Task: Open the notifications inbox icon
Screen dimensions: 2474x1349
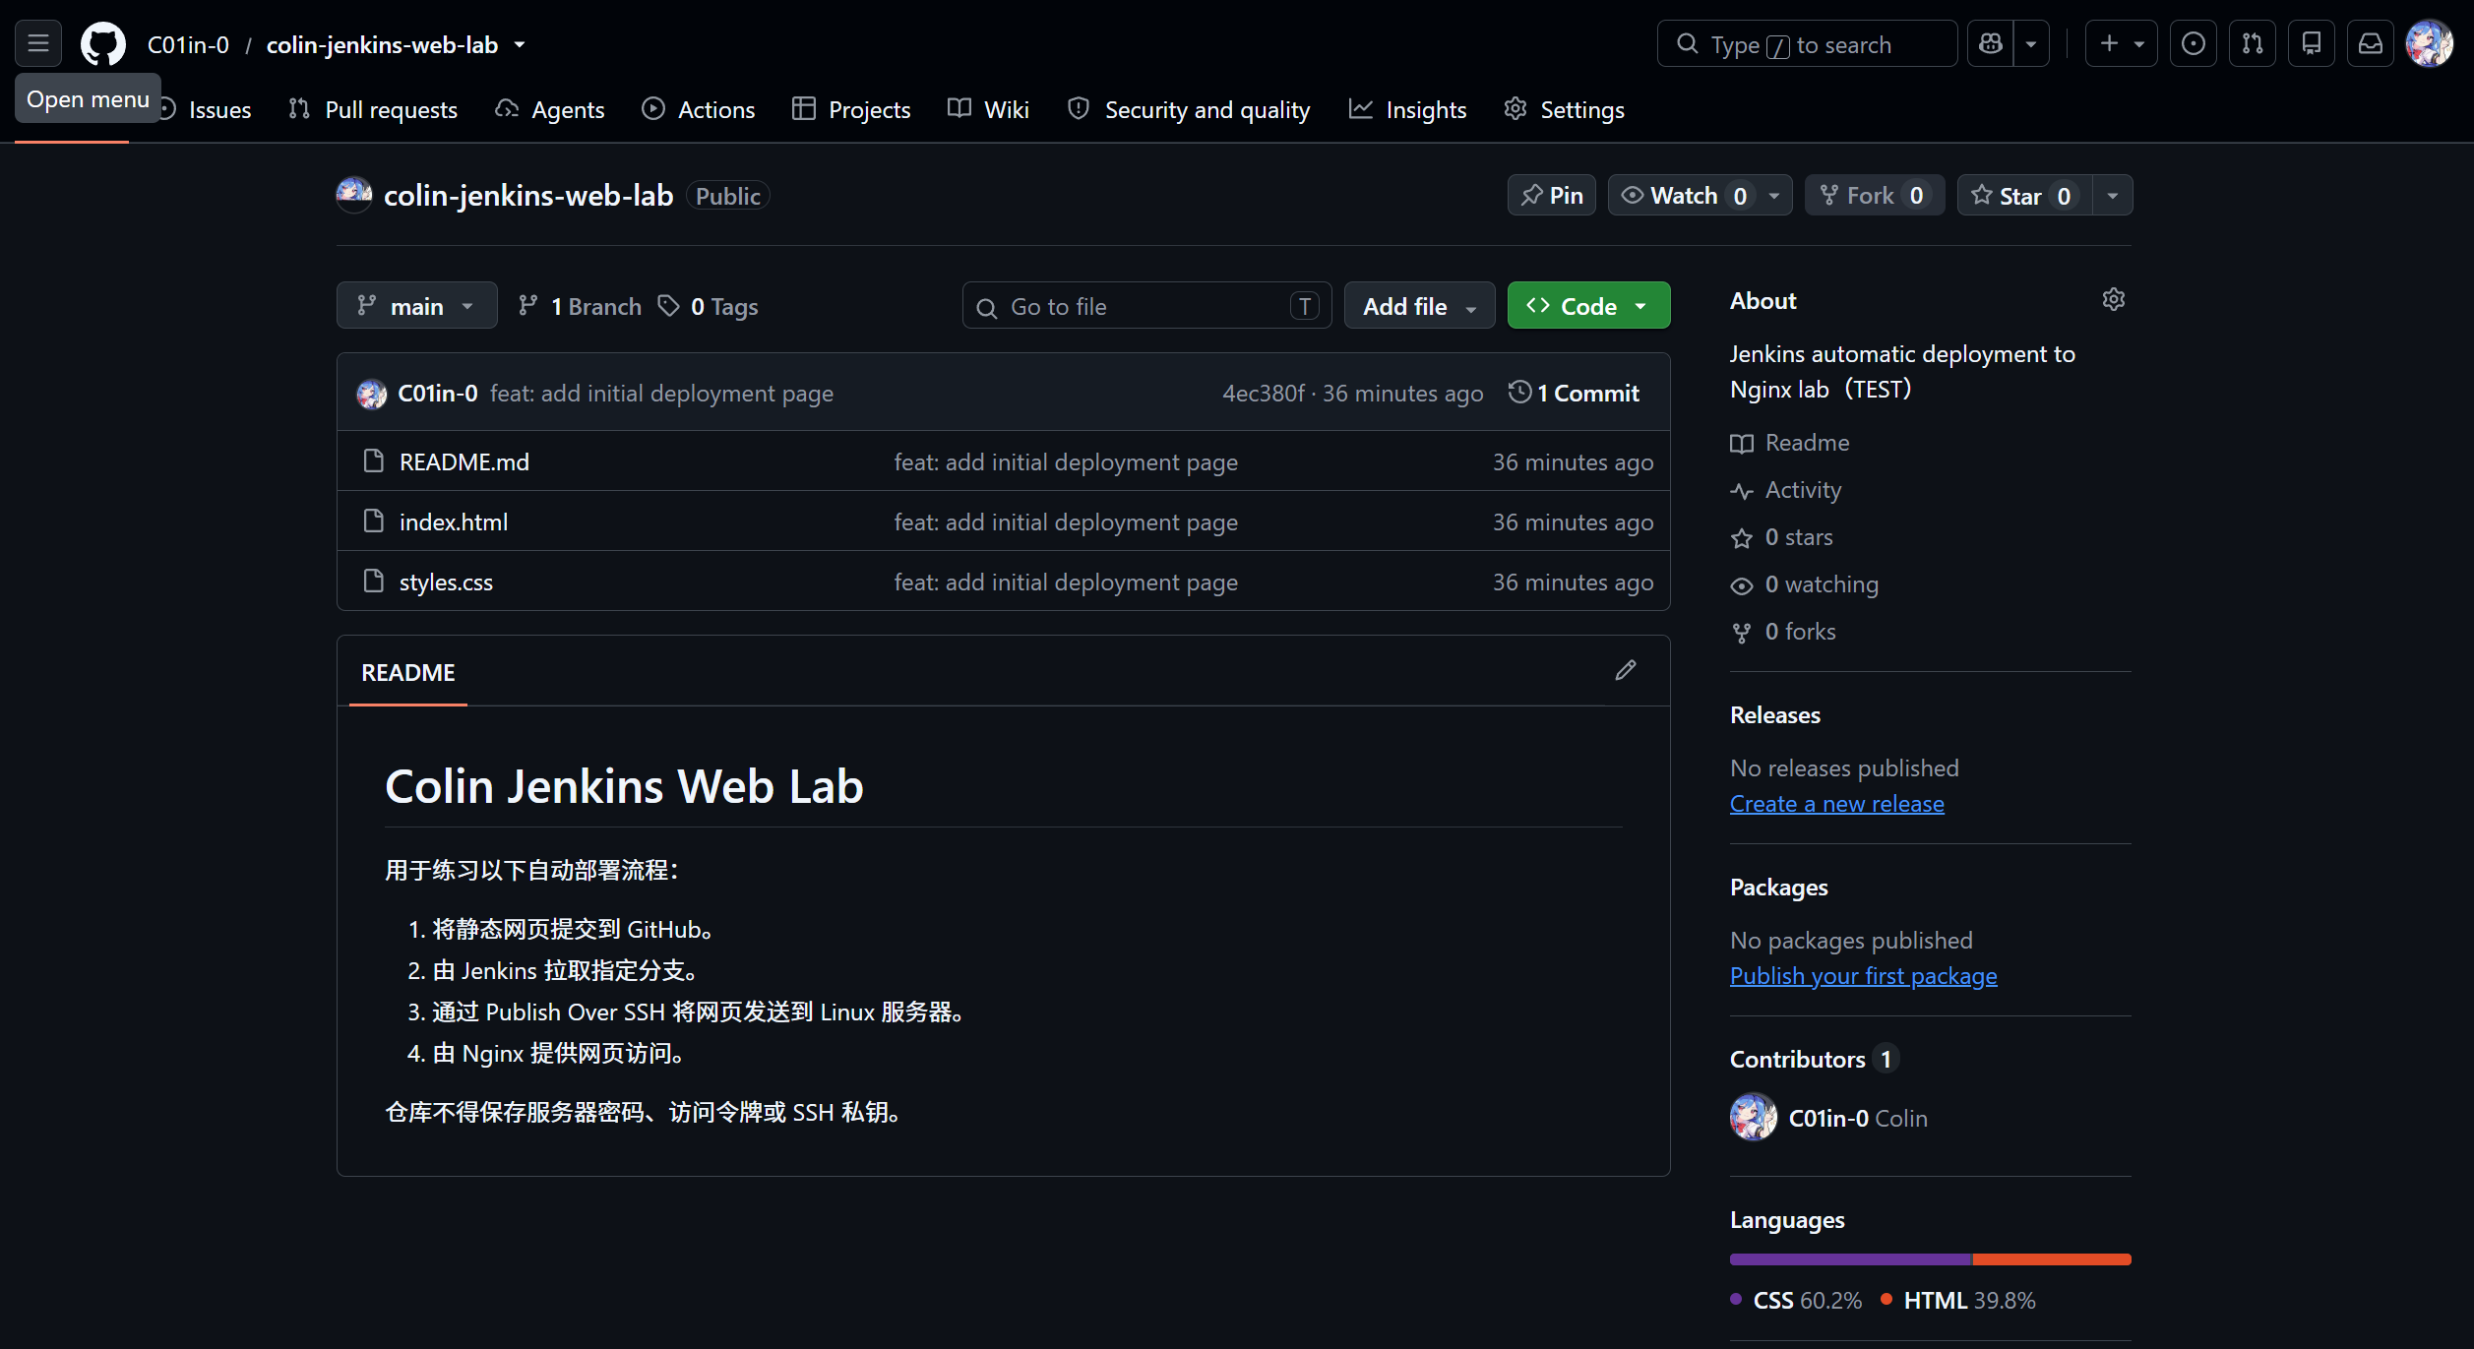Action: [2371, 44]
